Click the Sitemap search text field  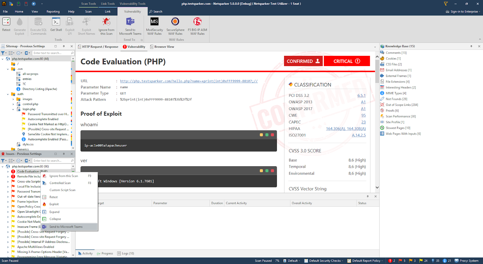point(51,53)
